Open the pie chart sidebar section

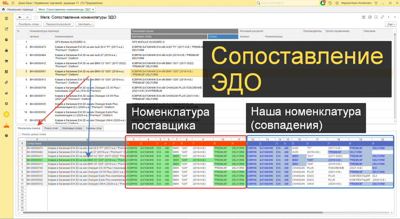click(6, 40)
